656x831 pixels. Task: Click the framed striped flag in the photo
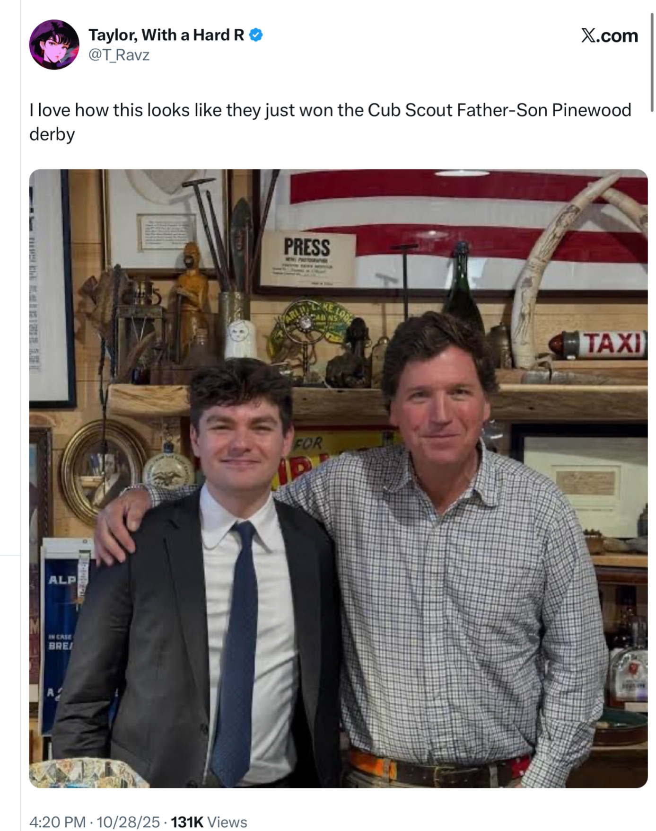[452, 232]
